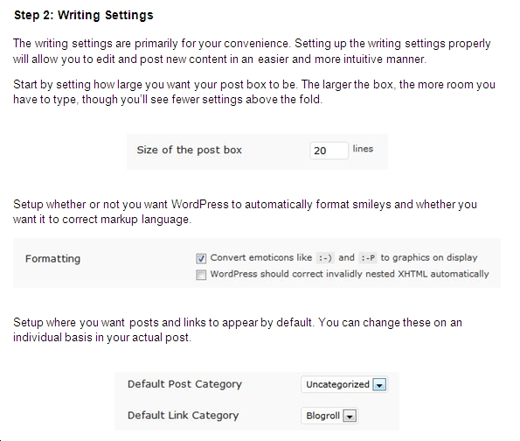
Task: Enable correct invalidly nested XHTML checkbox
Action: (201, 275)
